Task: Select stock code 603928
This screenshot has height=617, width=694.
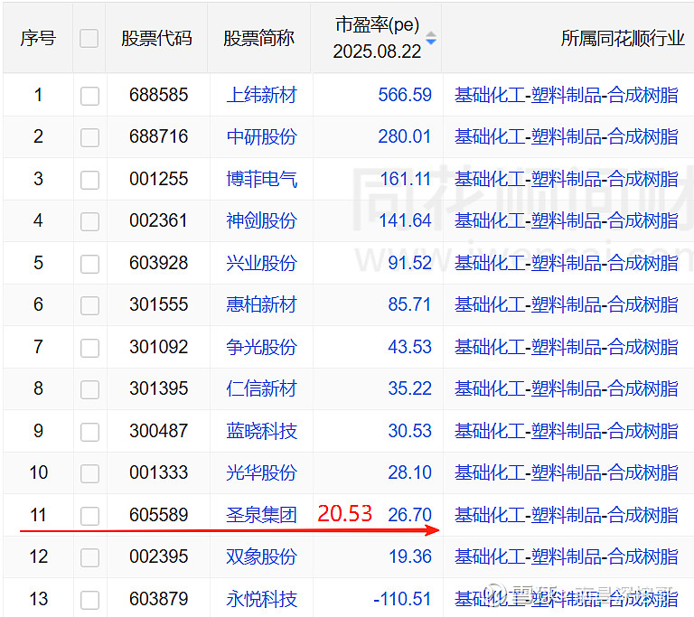Action: 159,263
